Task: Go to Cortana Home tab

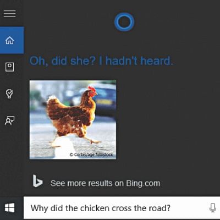Action: pos(12,40)
